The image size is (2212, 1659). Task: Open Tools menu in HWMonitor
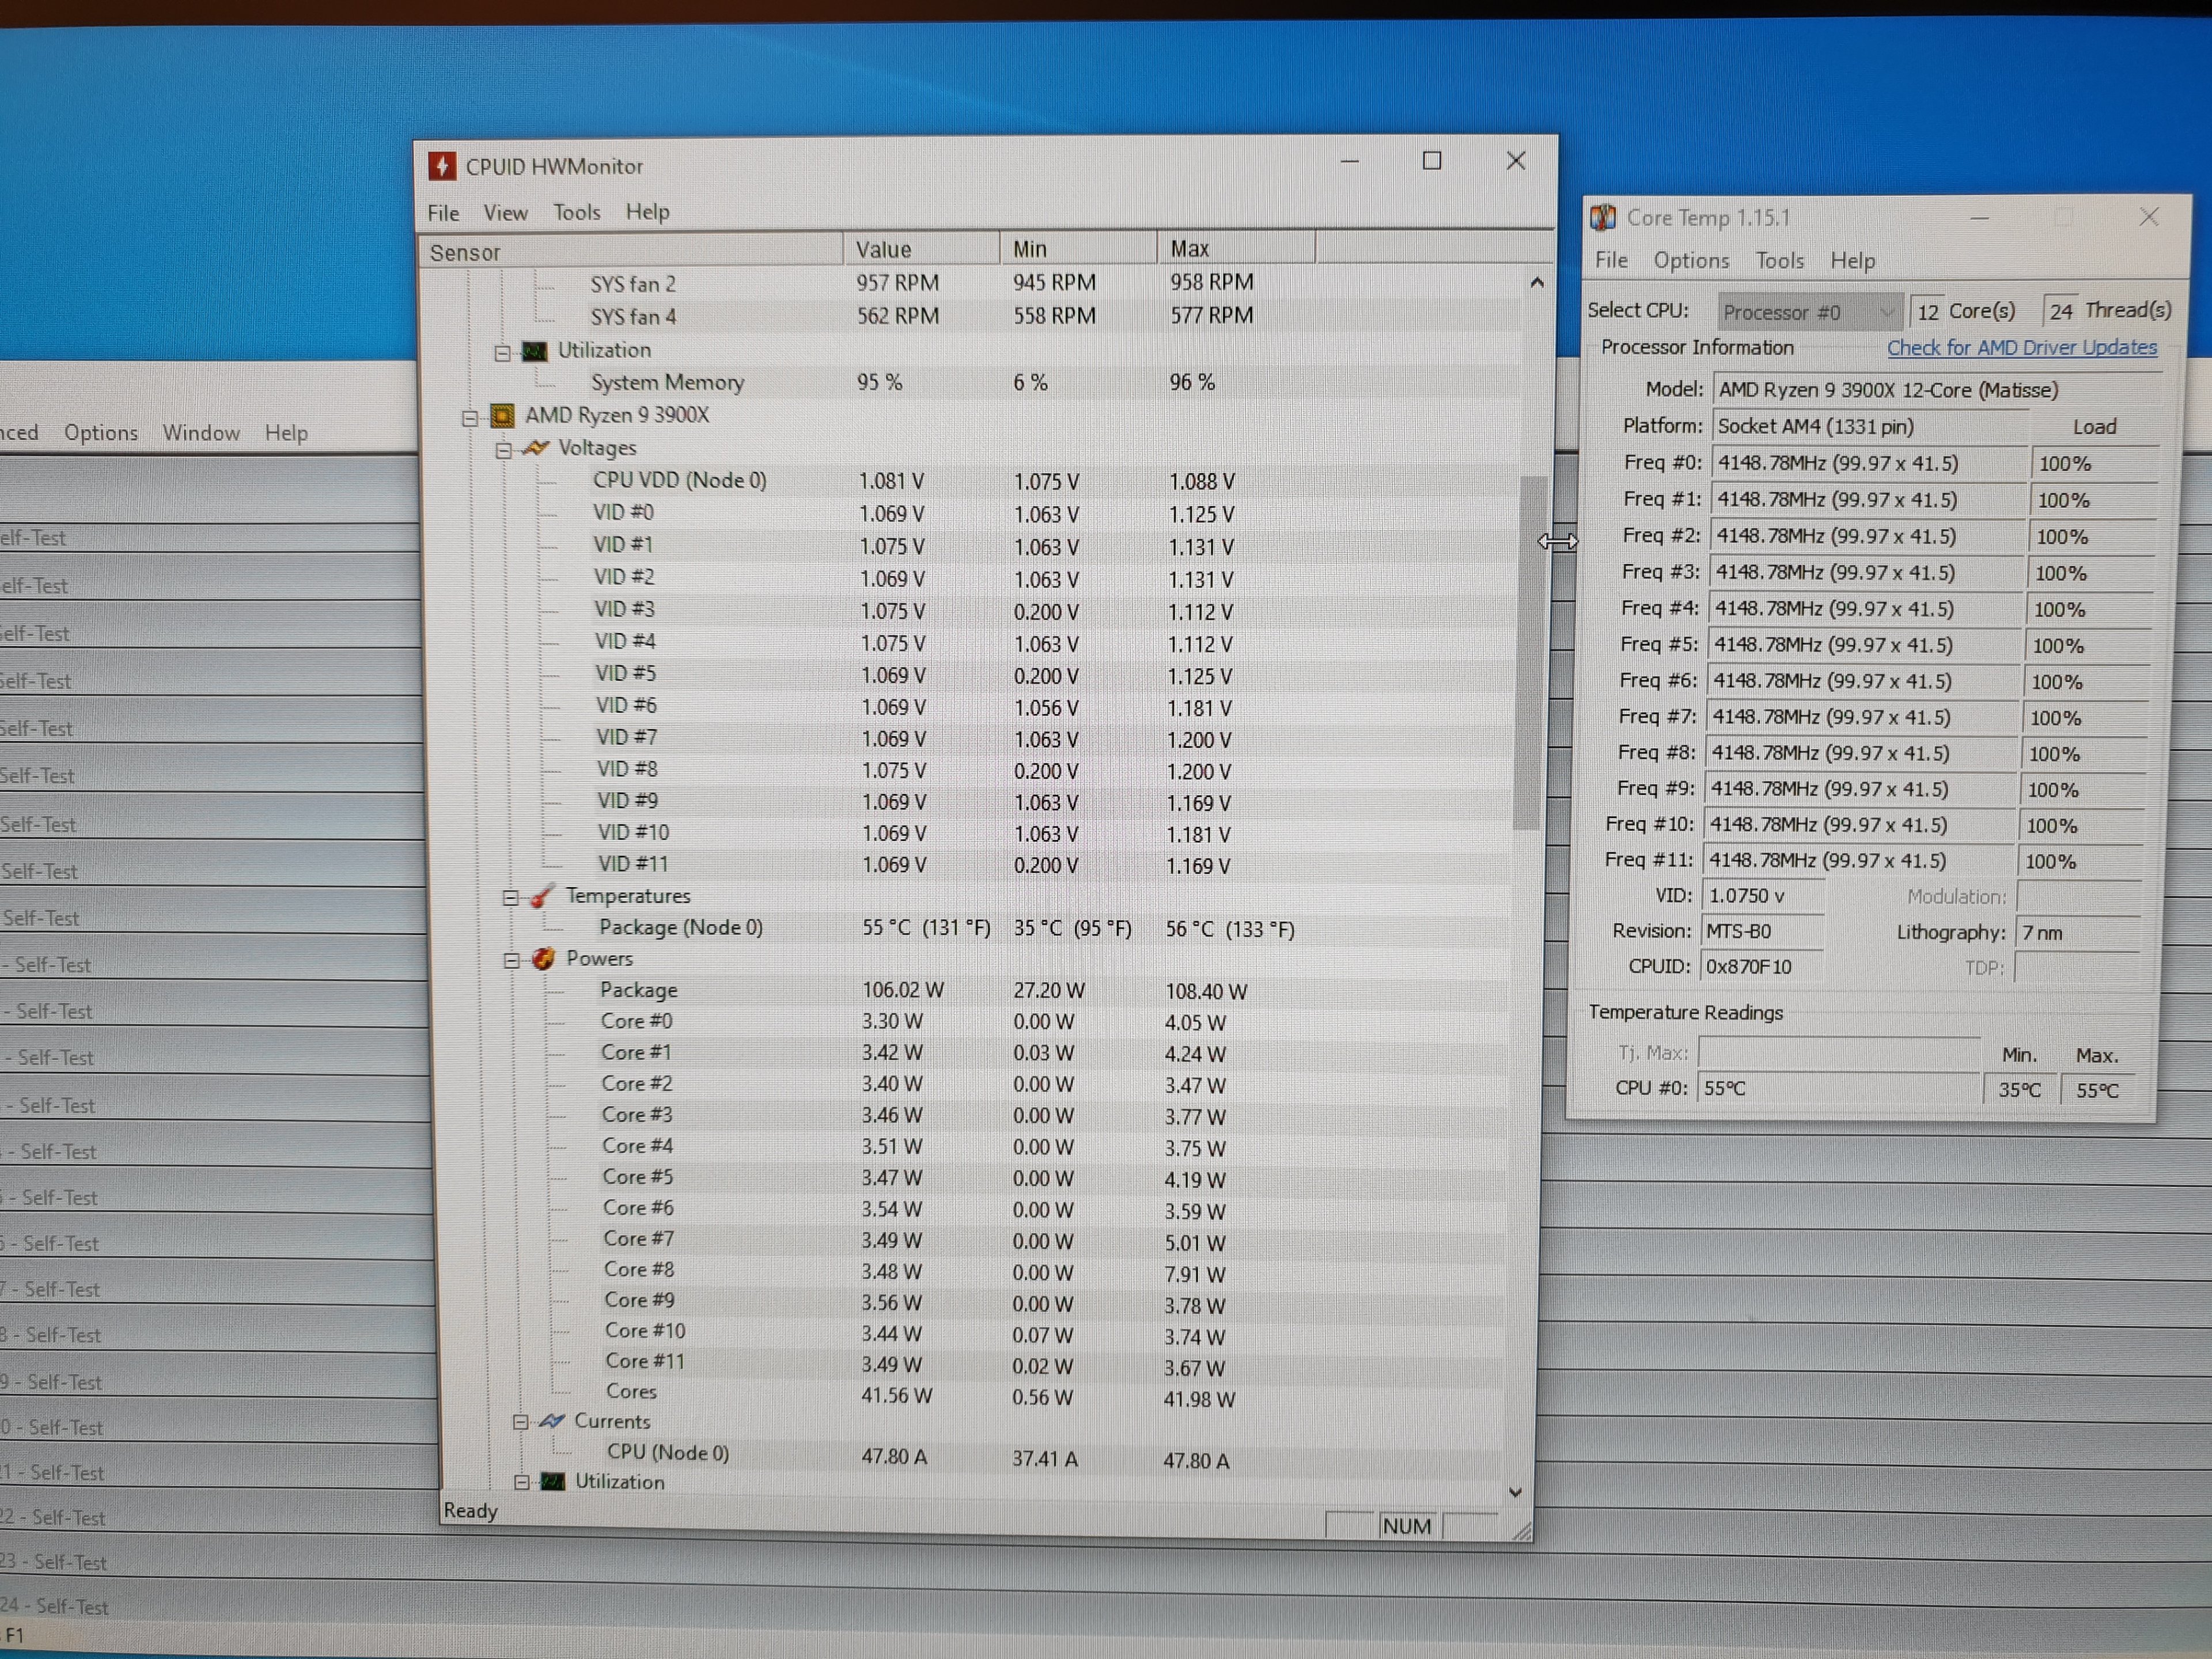(x=576, y=213)
